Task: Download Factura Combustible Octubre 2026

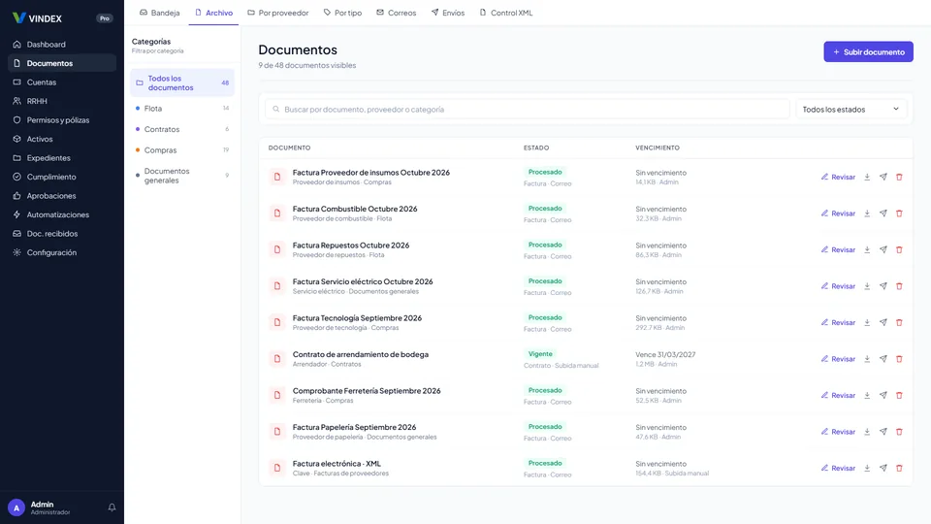Action: (x=867, y=213)
